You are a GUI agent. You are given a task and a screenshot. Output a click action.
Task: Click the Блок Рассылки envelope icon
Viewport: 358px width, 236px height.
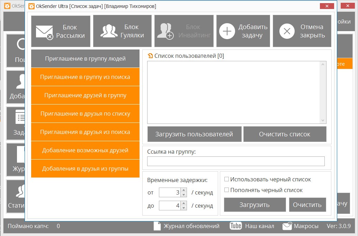point(44,32)
